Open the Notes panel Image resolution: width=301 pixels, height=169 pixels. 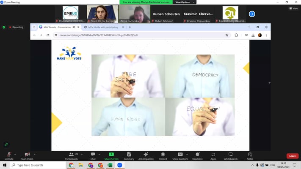click(x=250, y=156)
